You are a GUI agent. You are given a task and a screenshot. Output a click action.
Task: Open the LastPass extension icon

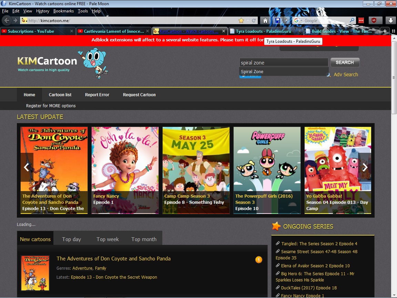(361, 20)
